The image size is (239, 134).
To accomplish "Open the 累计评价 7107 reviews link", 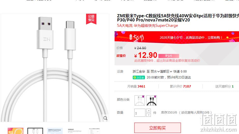I will 180,86.
